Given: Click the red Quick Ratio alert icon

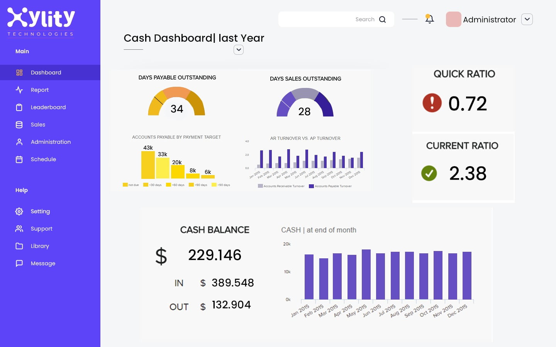Looking at the screenshot, I should 432,103.
